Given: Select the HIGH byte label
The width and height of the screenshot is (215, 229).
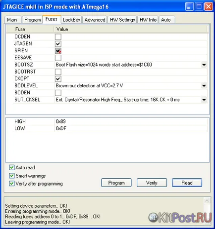Looking at the screenshot, I should pos(20,121).
